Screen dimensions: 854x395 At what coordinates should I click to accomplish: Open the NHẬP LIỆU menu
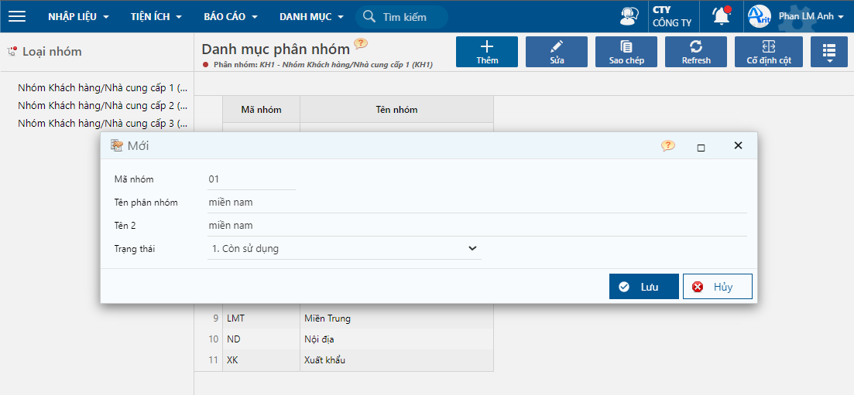[x=78, y=16]
